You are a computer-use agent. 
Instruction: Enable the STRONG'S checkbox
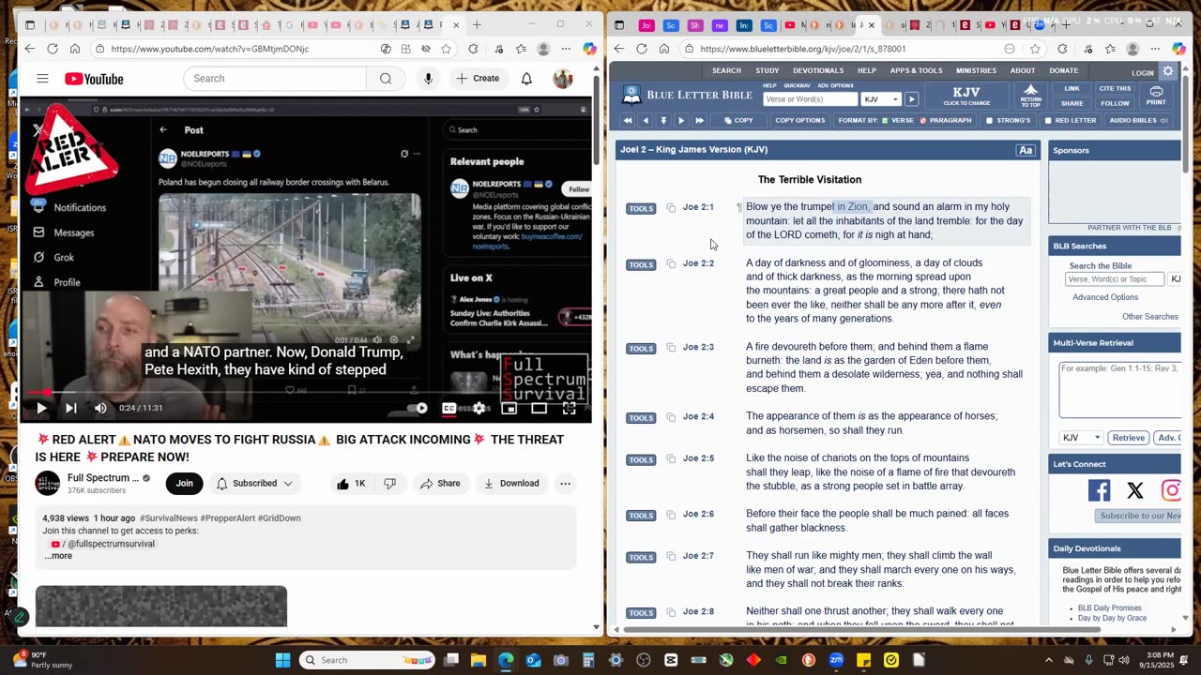(1008, 121)
